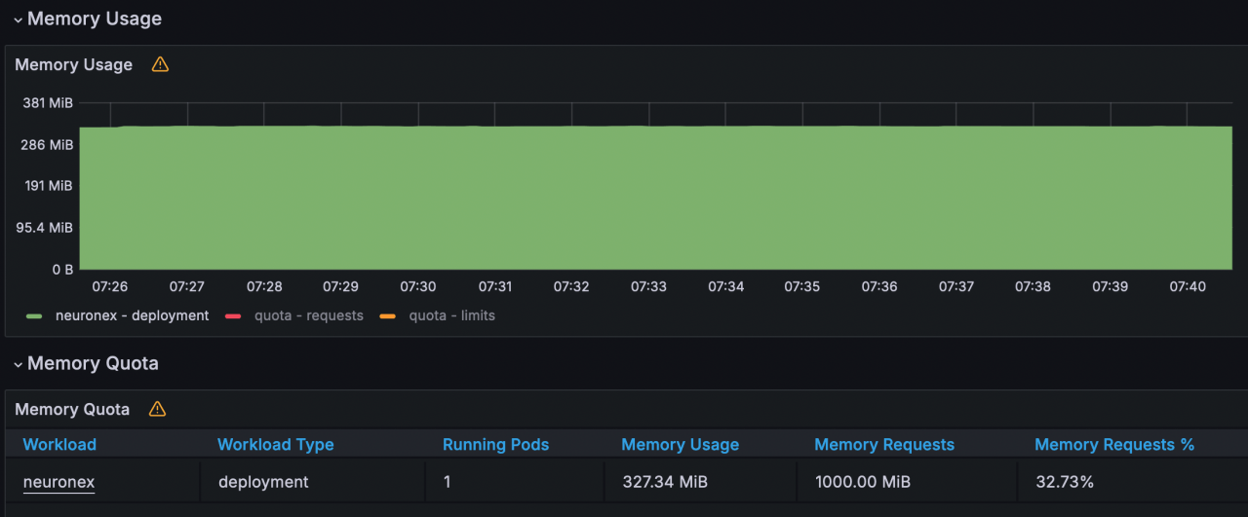Sort by Memory Requests % column
Viewport: 1248px width, 517px height.
(x=1113, y=444)
